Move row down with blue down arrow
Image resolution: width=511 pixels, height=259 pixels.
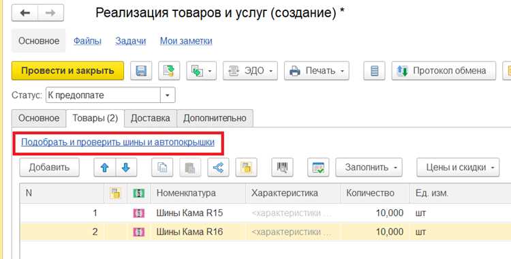[x=126, y=168]
